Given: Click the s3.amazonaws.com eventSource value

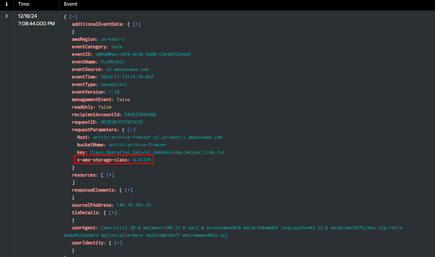Looking at the screenshot, I should click(x=127, y=69).
